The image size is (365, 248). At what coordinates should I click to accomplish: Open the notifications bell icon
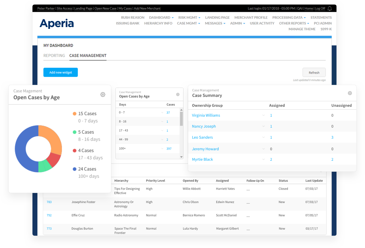(330, 8)
